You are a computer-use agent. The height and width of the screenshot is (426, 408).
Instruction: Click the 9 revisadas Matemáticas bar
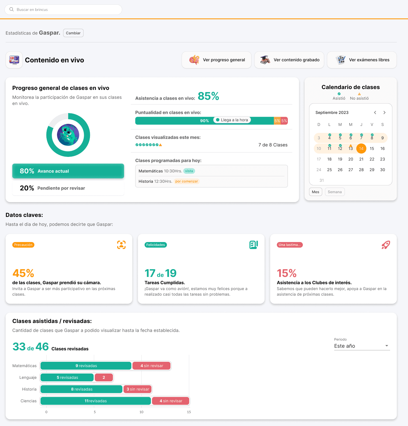[86, 366]
